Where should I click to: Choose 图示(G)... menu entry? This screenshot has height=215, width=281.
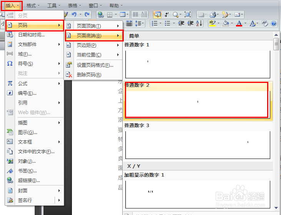[35, 132]
